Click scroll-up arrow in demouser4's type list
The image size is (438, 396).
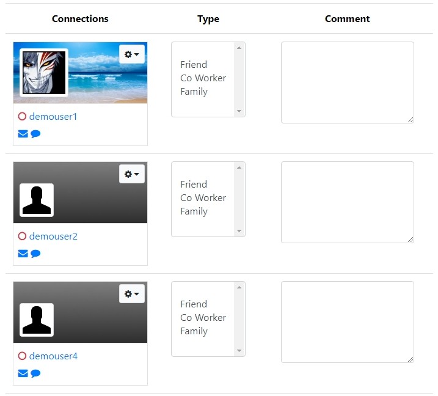239,287
